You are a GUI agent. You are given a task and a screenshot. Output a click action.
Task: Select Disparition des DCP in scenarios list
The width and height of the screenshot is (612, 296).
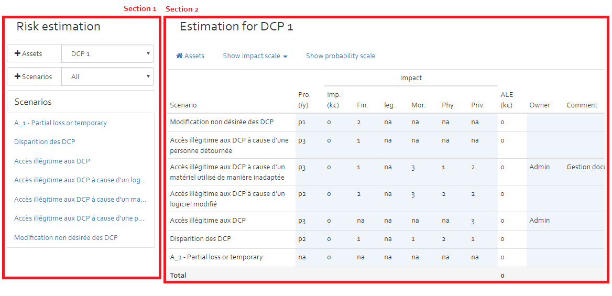tap(45, 142)
